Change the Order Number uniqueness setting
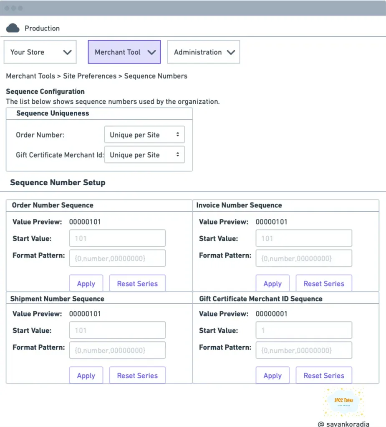The height and width of the screenshot is (427, 386). [144, 134]
